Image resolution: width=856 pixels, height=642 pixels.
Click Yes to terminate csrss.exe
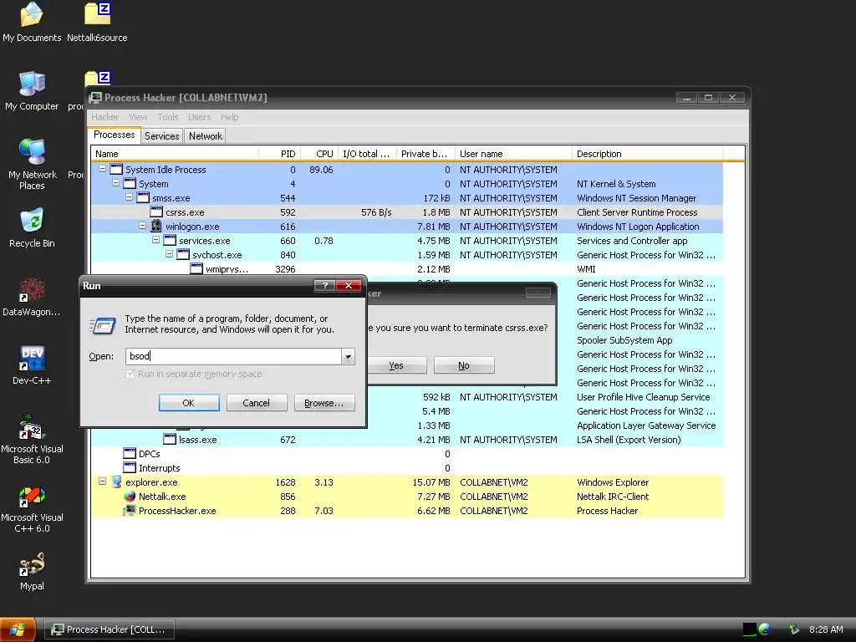[x=396, y=365]
